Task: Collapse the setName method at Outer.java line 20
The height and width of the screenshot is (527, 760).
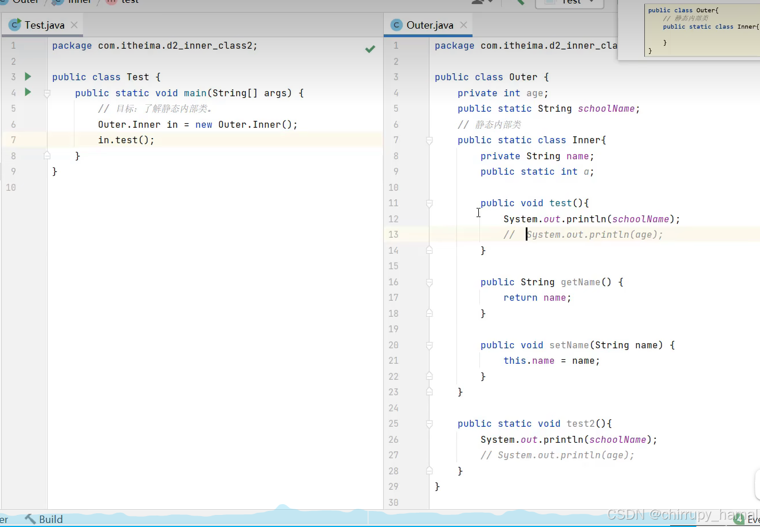Action: pyautogui.click(x=429, y=345)
